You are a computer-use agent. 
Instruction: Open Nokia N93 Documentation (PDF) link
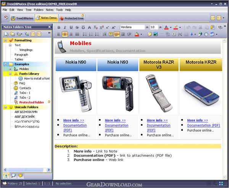tap(116, 128)
